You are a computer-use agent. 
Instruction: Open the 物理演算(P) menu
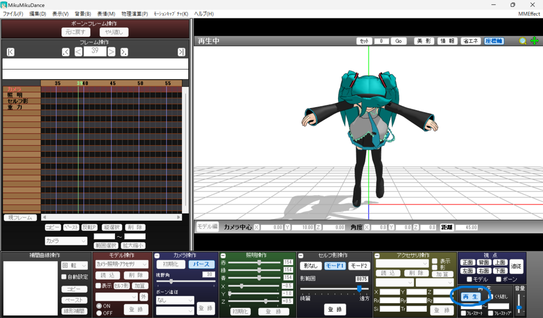pyautogui.click(x=134, y=14)
